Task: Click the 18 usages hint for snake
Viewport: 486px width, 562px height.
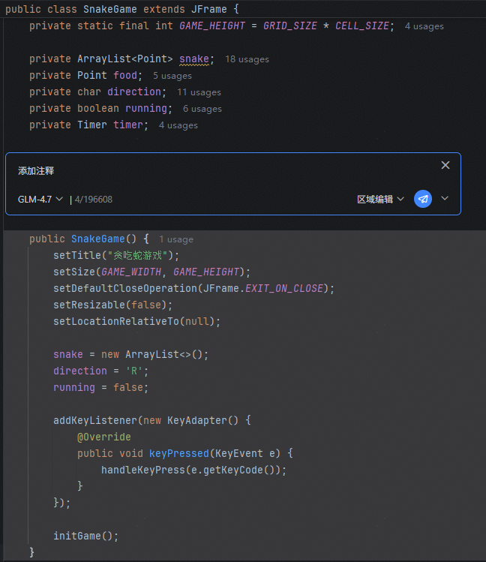Action: (x=247, y=59)
